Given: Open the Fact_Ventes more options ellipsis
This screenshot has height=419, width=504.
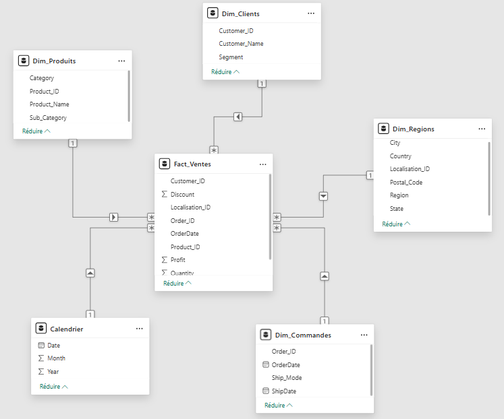Looking at the screenshot, I should click(263, 164).
